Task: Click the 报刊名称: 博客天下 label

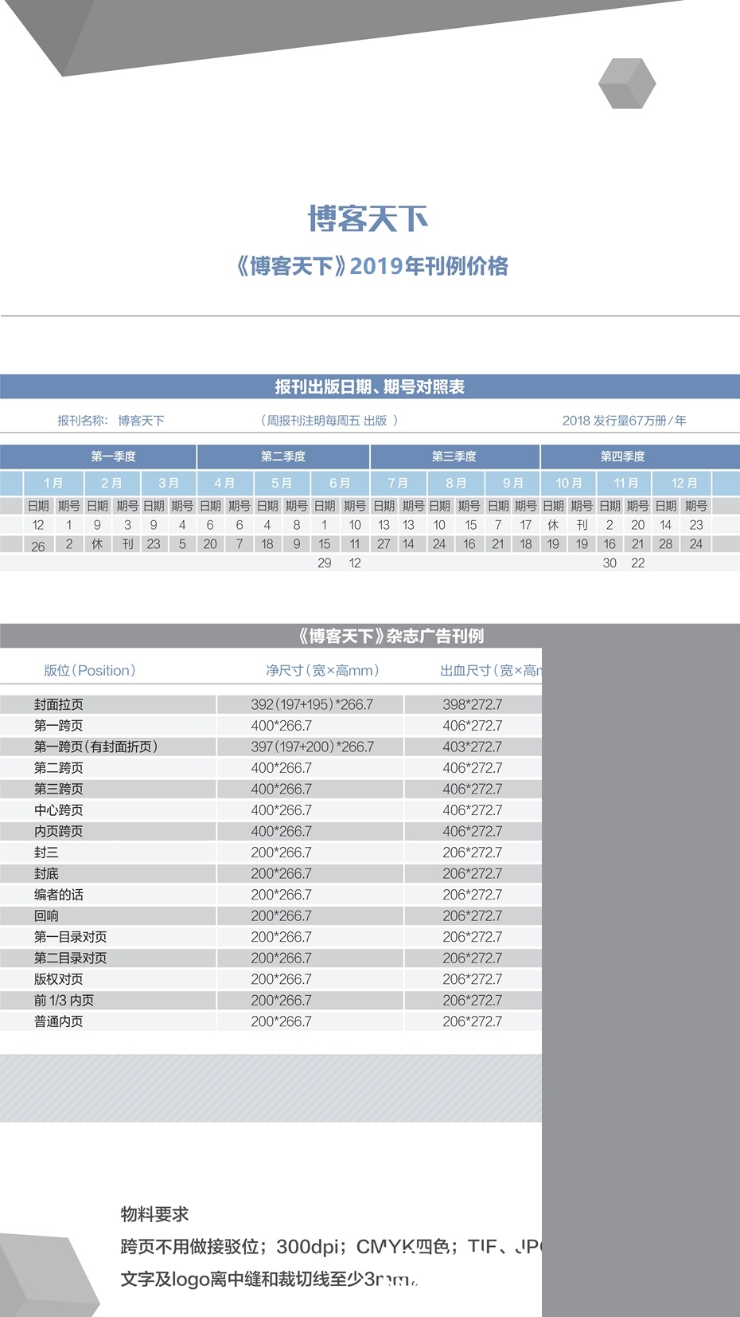Action: click(x=111, y=420)
